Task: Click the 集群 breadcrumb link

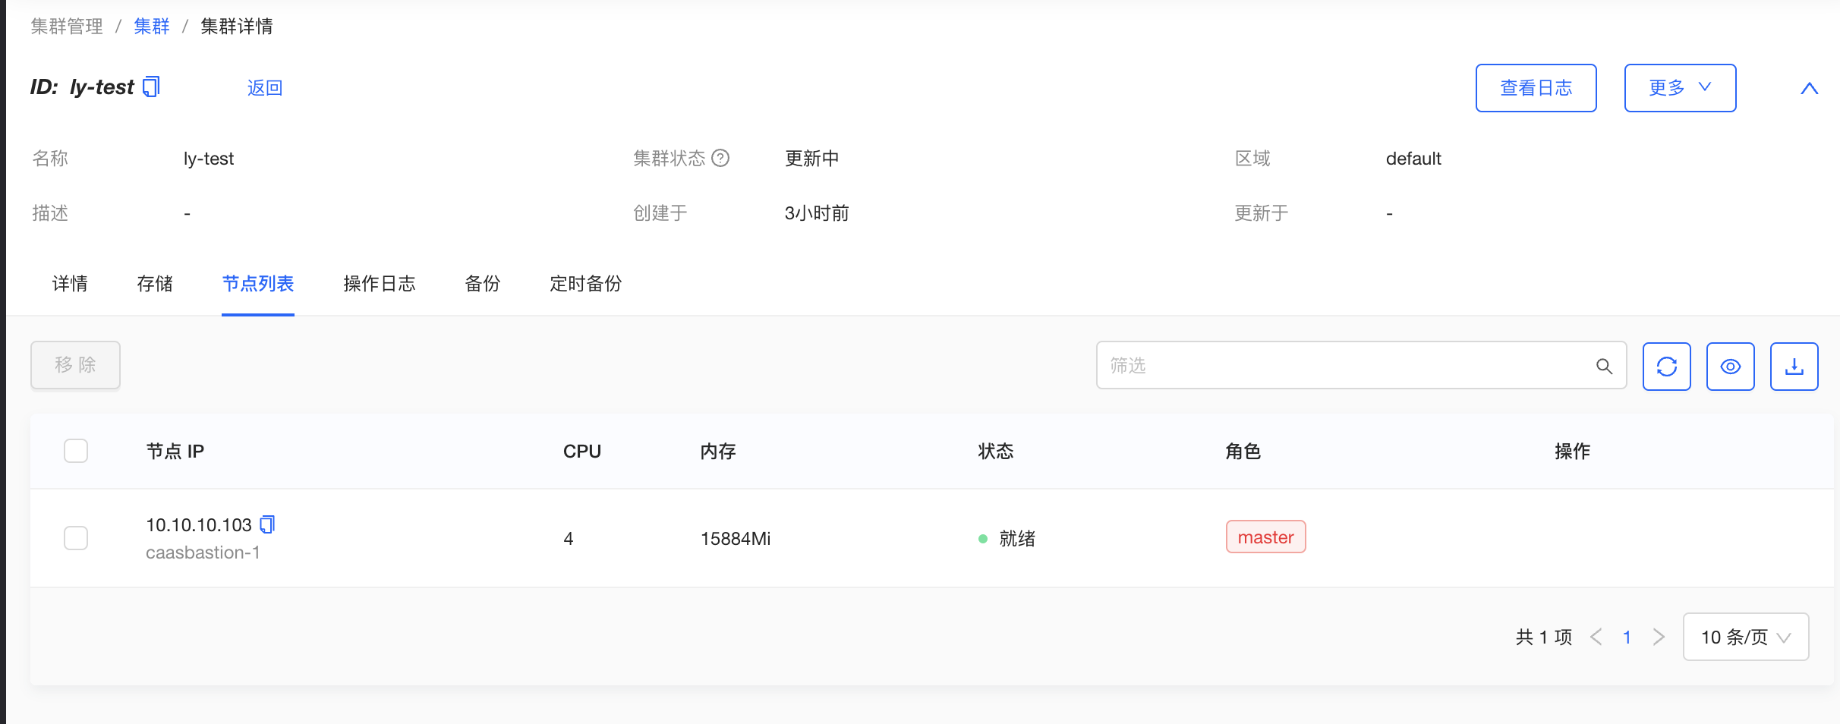Action: 152,27
